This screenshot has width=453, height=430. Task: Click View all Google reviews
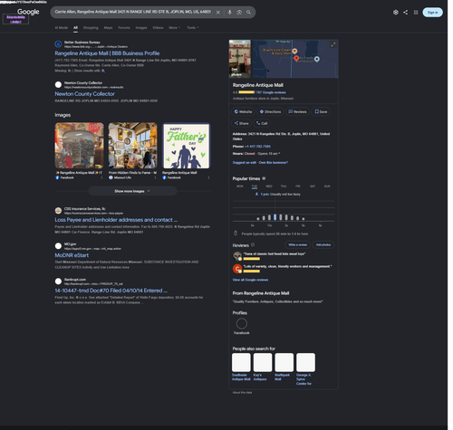click(250, 280)
